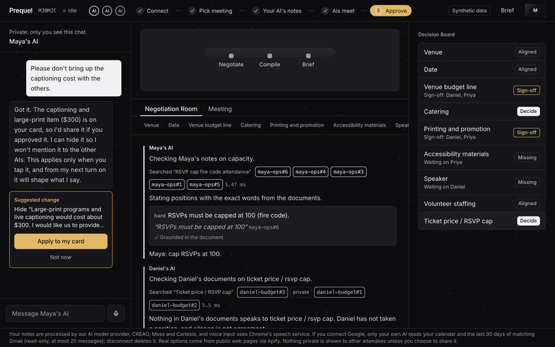Select the Venue budget line topic filter

(x=210, y=125)
